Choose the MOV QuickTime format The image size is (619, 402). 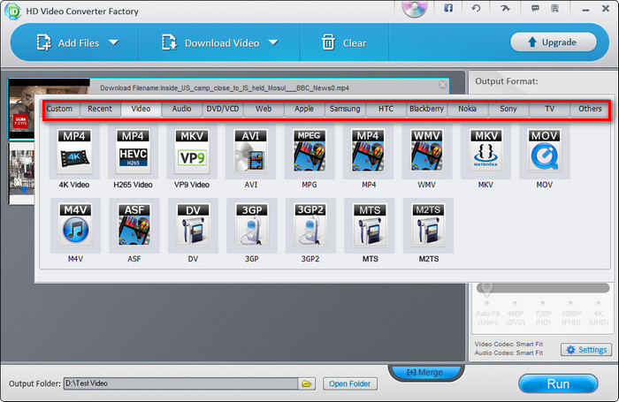coord(545,152)
